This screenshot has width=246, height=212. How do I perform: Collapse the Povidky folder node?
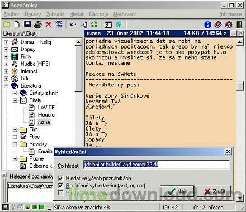click(15, 144)
